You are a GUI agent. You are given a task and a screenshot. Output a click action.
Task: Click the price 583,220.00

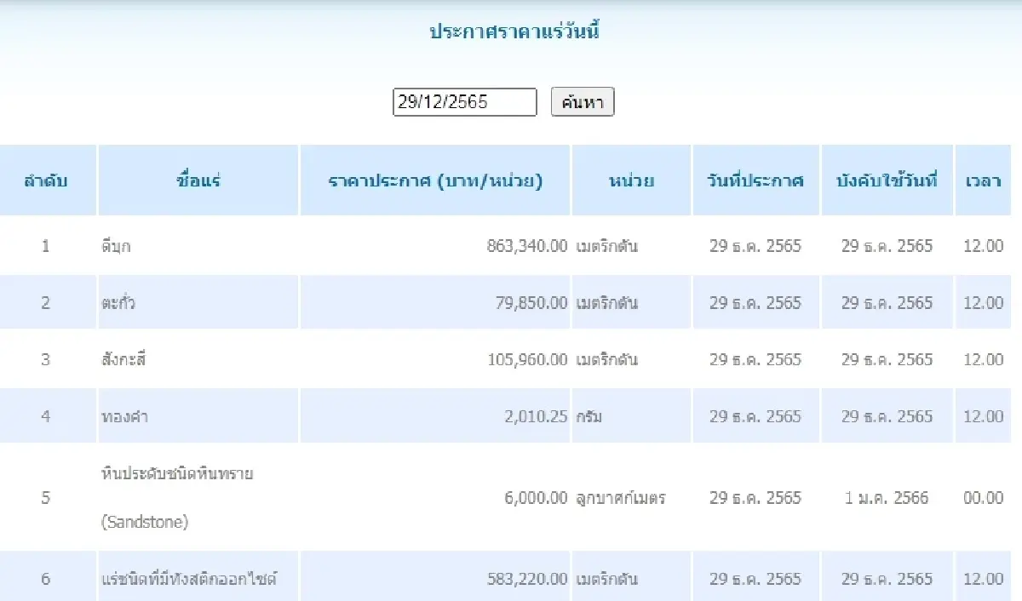[x=527, y=579]
